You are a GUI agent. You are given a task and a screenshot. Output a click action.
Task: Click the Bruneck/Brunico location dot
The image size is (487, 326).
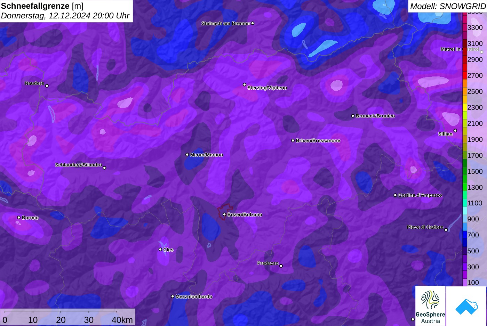coord(353,116)
